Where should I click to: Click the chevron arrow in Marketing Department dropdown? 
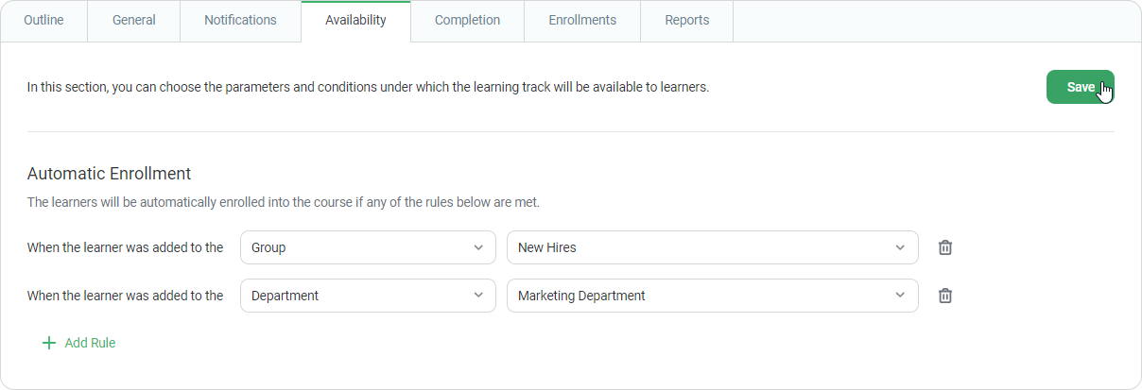tap(900, 296)
